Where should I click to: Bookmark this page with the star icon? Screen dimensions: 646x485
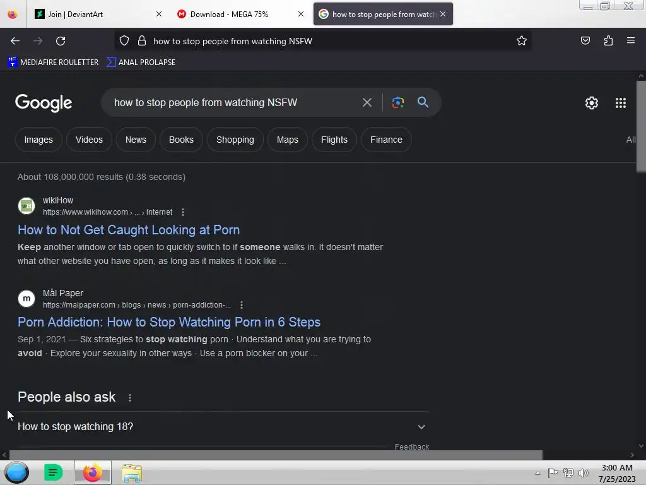522,40
